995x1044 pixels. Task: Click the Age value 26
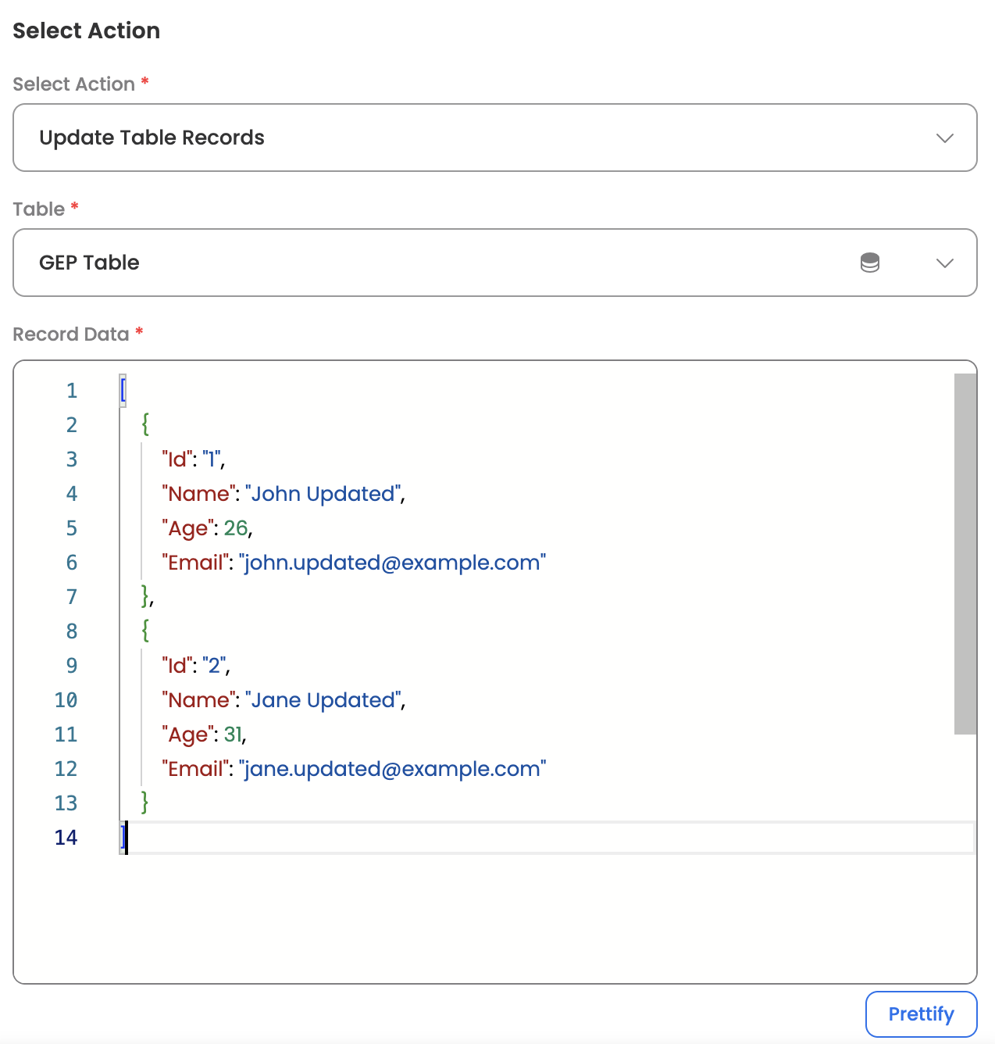pyautogui.click(x=236, y=528)
